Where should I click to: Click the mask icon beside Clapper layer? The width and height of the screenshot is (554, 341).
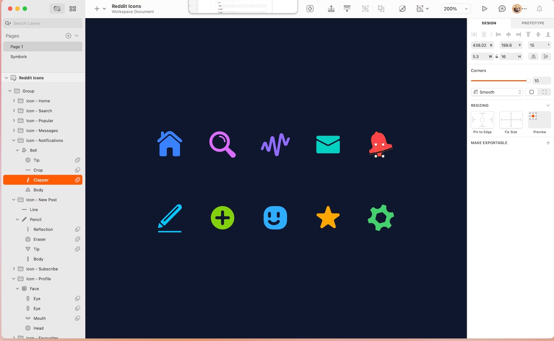pos(78,180)
